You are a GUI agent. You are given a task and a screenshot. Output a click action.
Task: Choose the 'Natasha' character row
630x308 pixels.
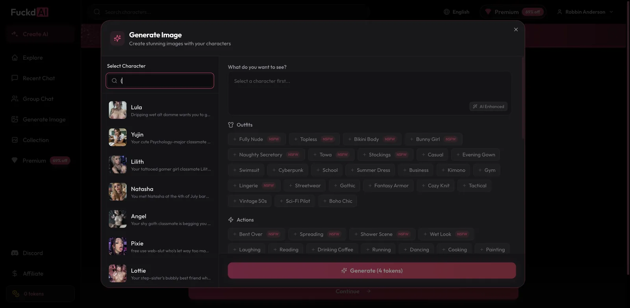(160, 192)
